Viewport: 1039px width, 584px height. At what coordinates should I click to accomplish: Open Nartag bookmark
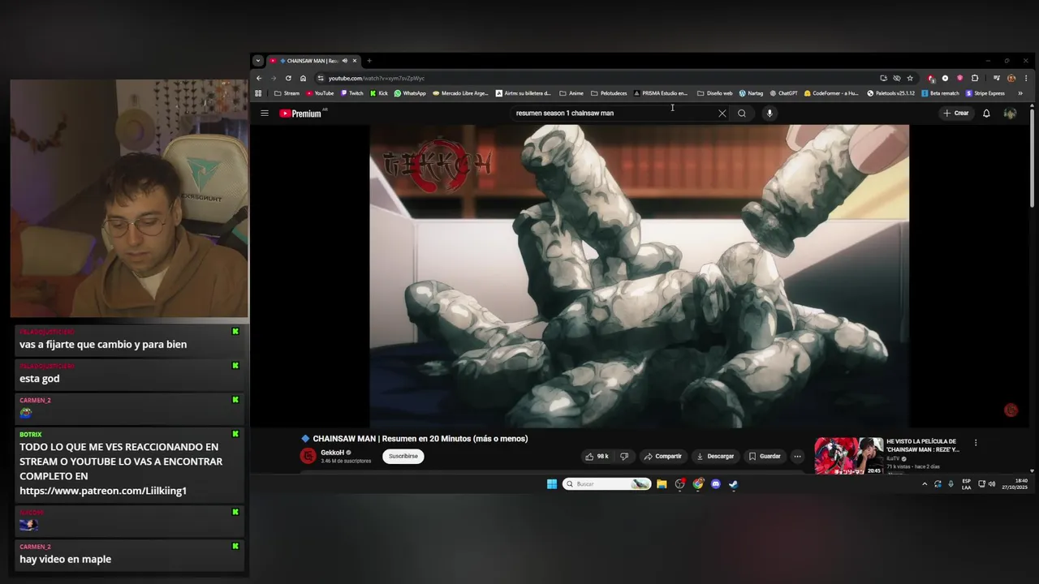751,93
